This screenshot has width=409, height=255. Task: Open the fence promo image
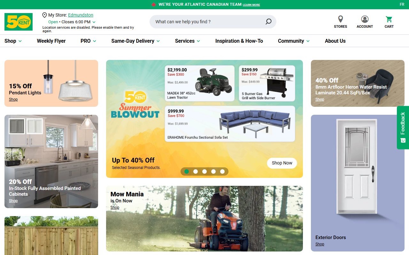click(x=51, y=236)
